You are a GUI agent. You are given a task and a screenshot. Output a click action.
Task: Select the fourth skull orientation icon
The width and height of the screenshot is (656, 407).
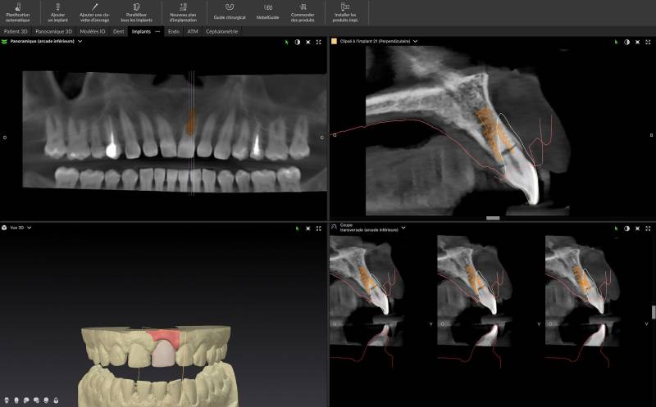[x=36, y=400]
